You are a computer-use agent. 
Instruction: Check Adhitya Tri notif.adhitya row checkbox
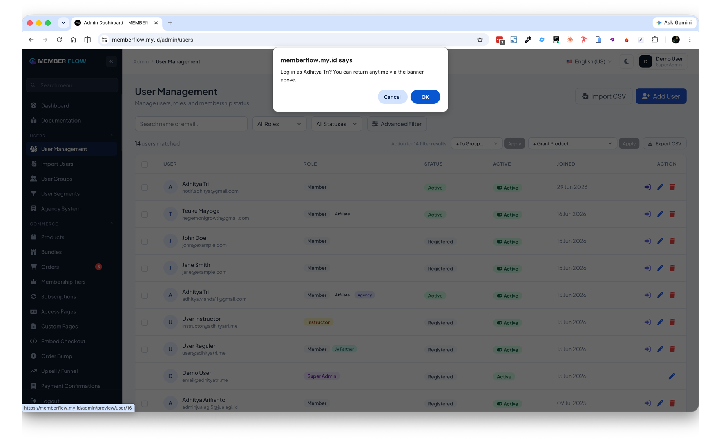coord(145,188)
